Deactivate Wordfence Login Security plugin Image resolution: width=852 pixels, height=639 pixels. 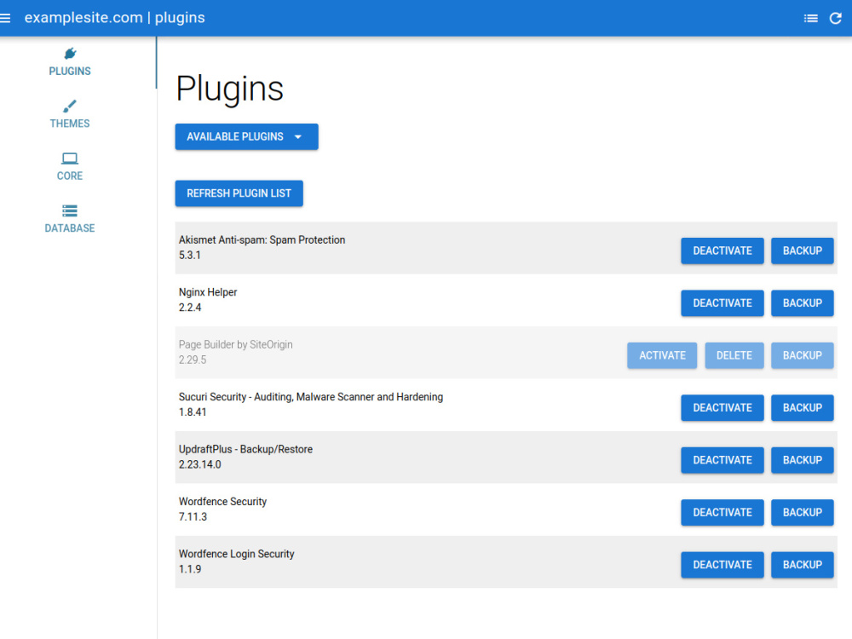tap(722, 565)
